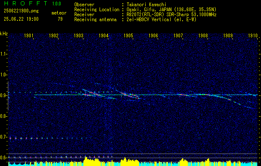261x166 pixels.
Task: Click the 1901 time marker
Action: point(29,35)
